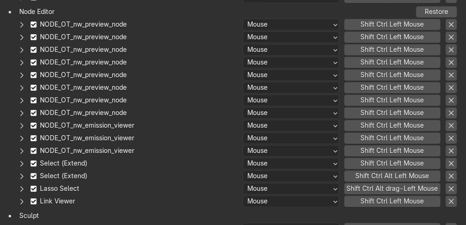Click the Node Editor section heading

point(37,12)
